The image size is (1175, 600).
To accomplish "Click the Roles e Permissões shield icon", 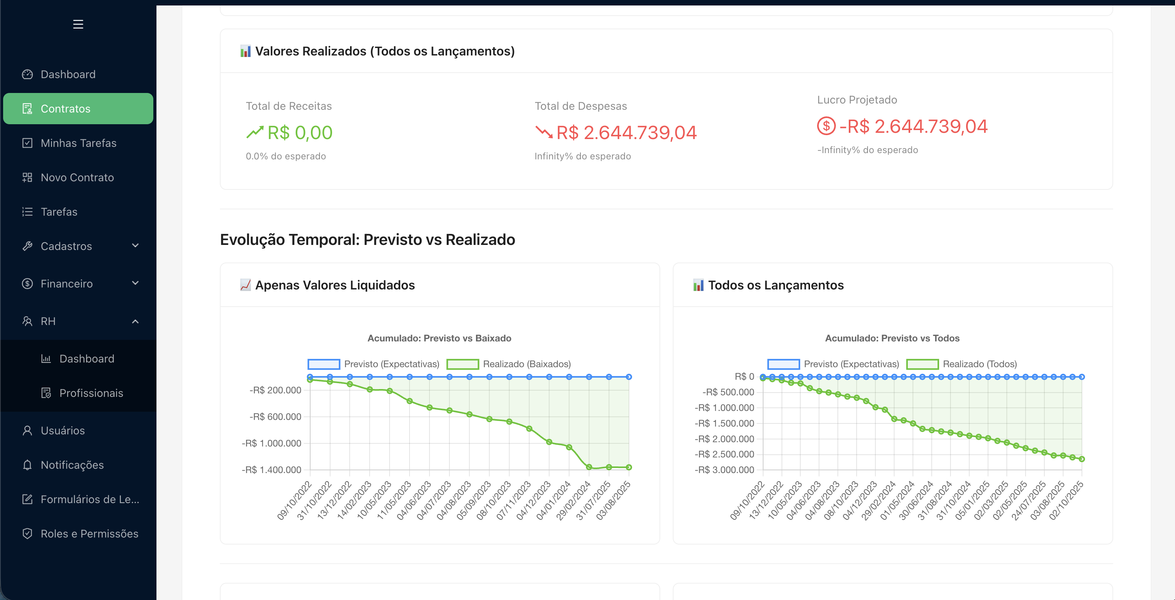I will point(27,534).
